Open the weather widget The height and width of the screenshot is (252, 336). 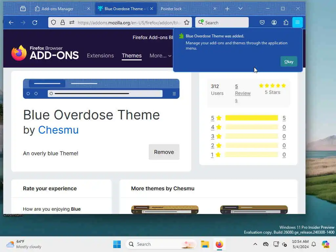pyautogui.click(x=24, y=244)
